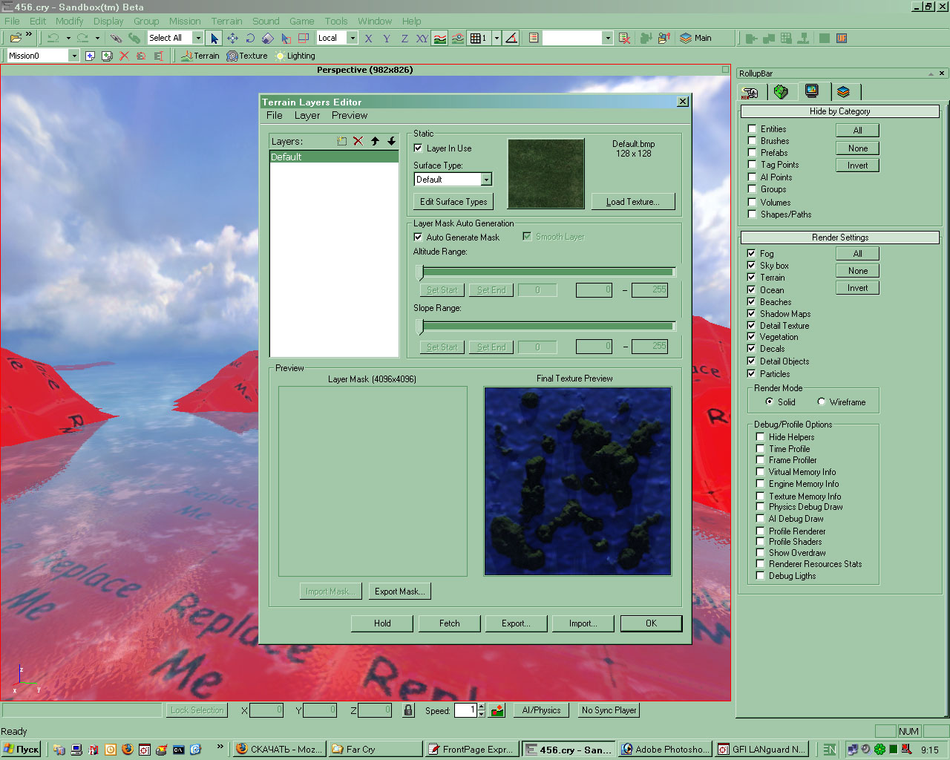Activate the Scale tool icon
Viewport: 950px width, 760px height.
(268, 38)
